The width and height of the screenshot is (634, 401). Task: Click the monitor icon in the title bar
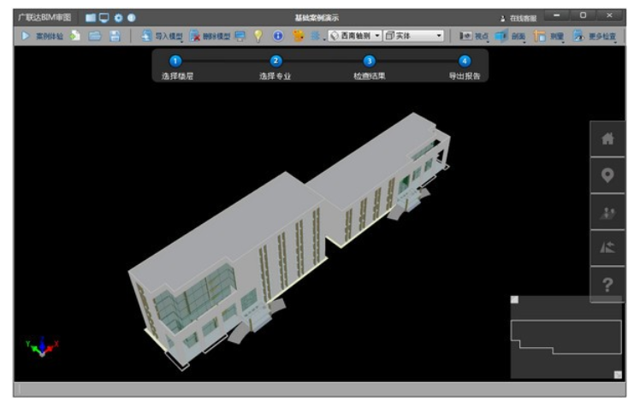104,18
